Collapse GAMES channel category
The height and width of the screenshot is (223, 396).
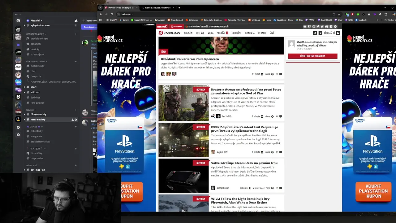coord(34,127)
